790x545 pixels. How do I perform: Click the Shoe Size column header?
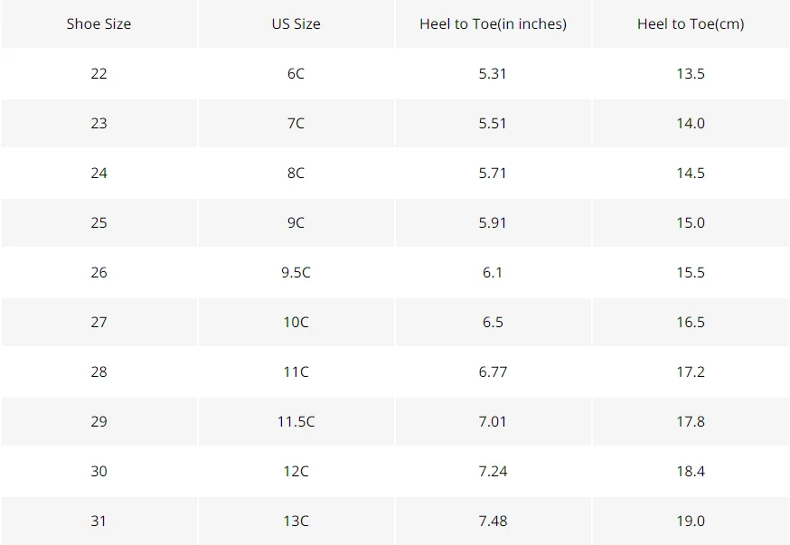[99, 23]
